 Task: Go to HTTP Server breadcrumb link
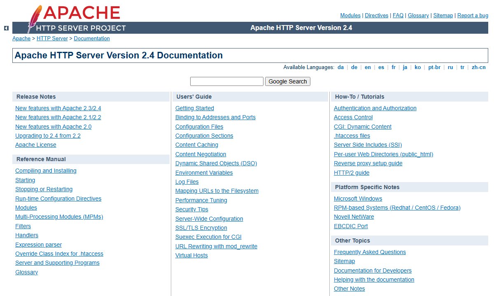coord(52,39)
